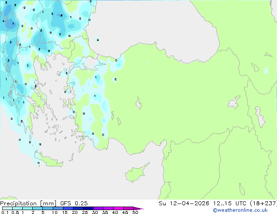Screen dimensions: 277x214
Task: Click the map precipitation value '4'
Action: point(3,21)
